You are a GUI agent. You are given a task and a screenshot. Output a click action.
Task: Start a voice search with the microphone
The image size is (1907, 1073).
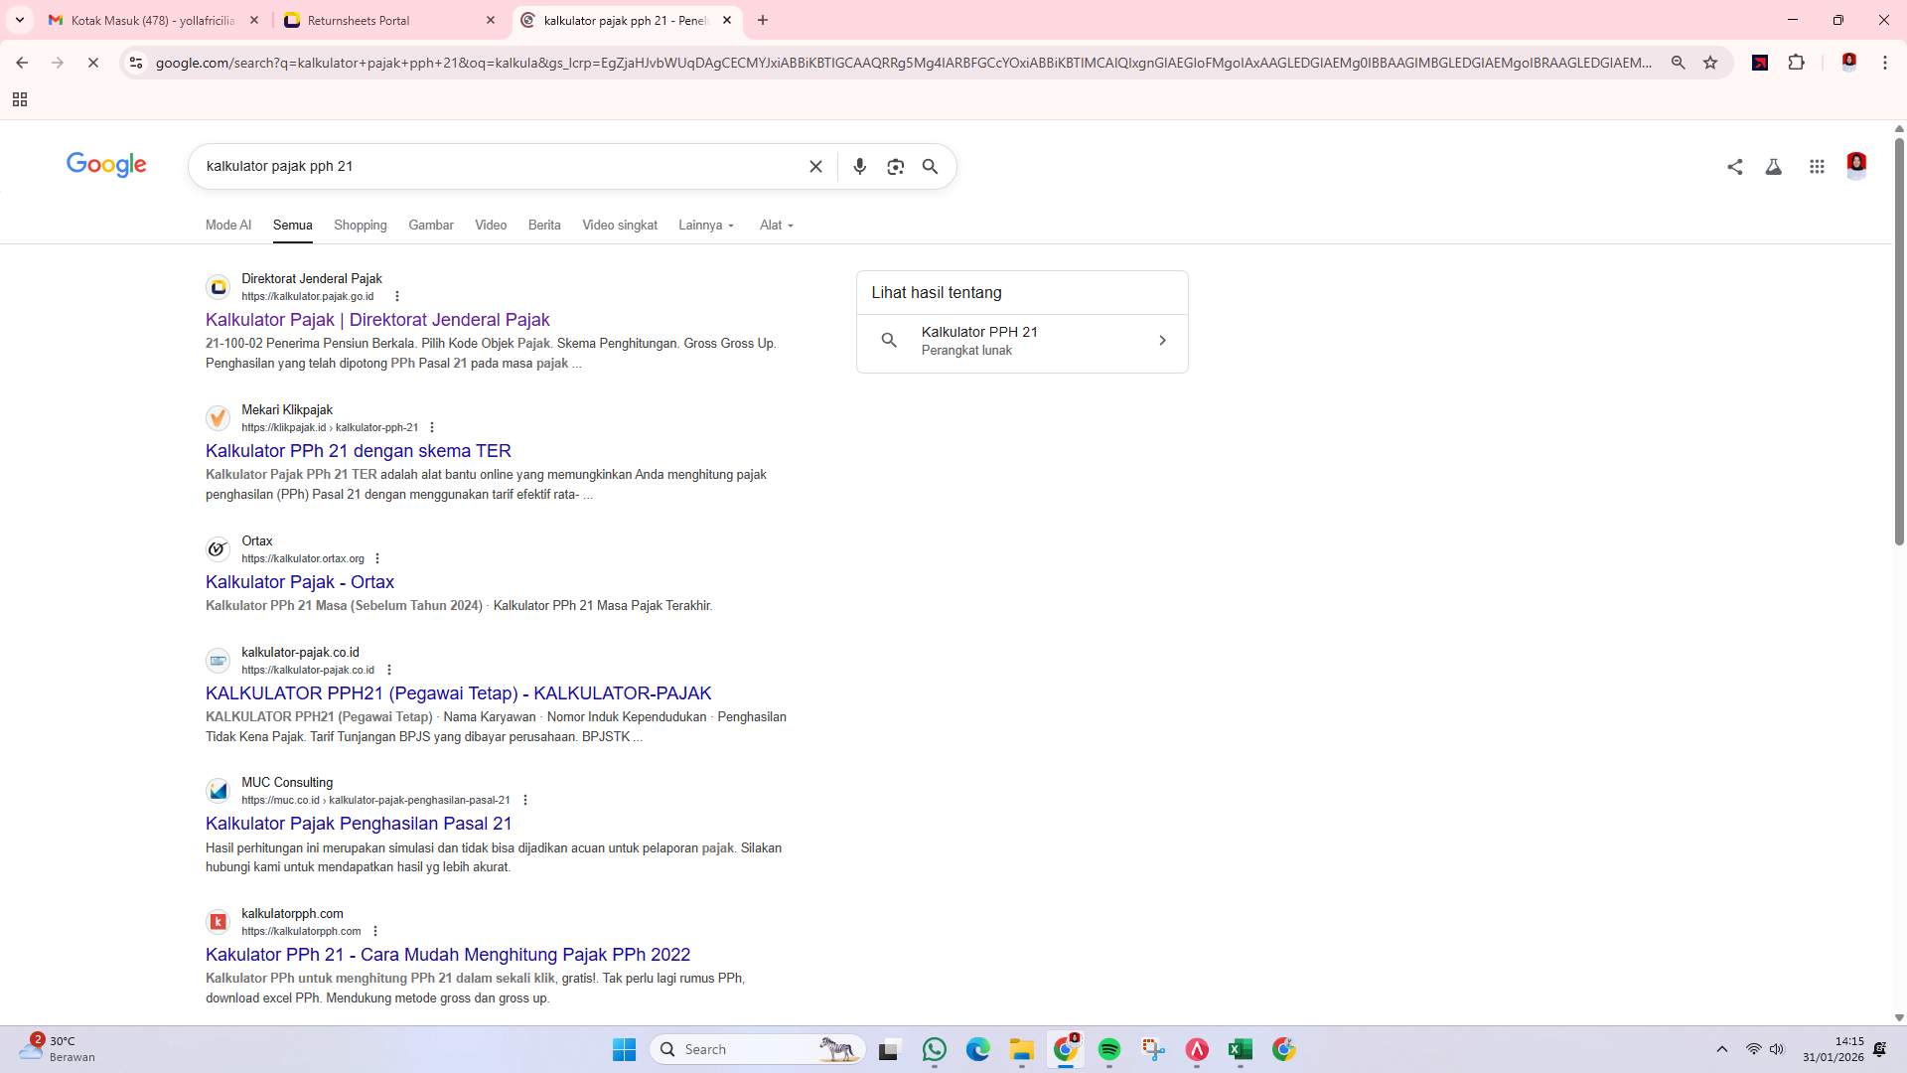click(860, 166)
